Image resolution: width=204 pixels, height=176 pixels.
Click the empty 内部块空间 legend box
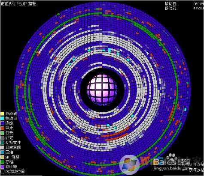click(3, 171)
